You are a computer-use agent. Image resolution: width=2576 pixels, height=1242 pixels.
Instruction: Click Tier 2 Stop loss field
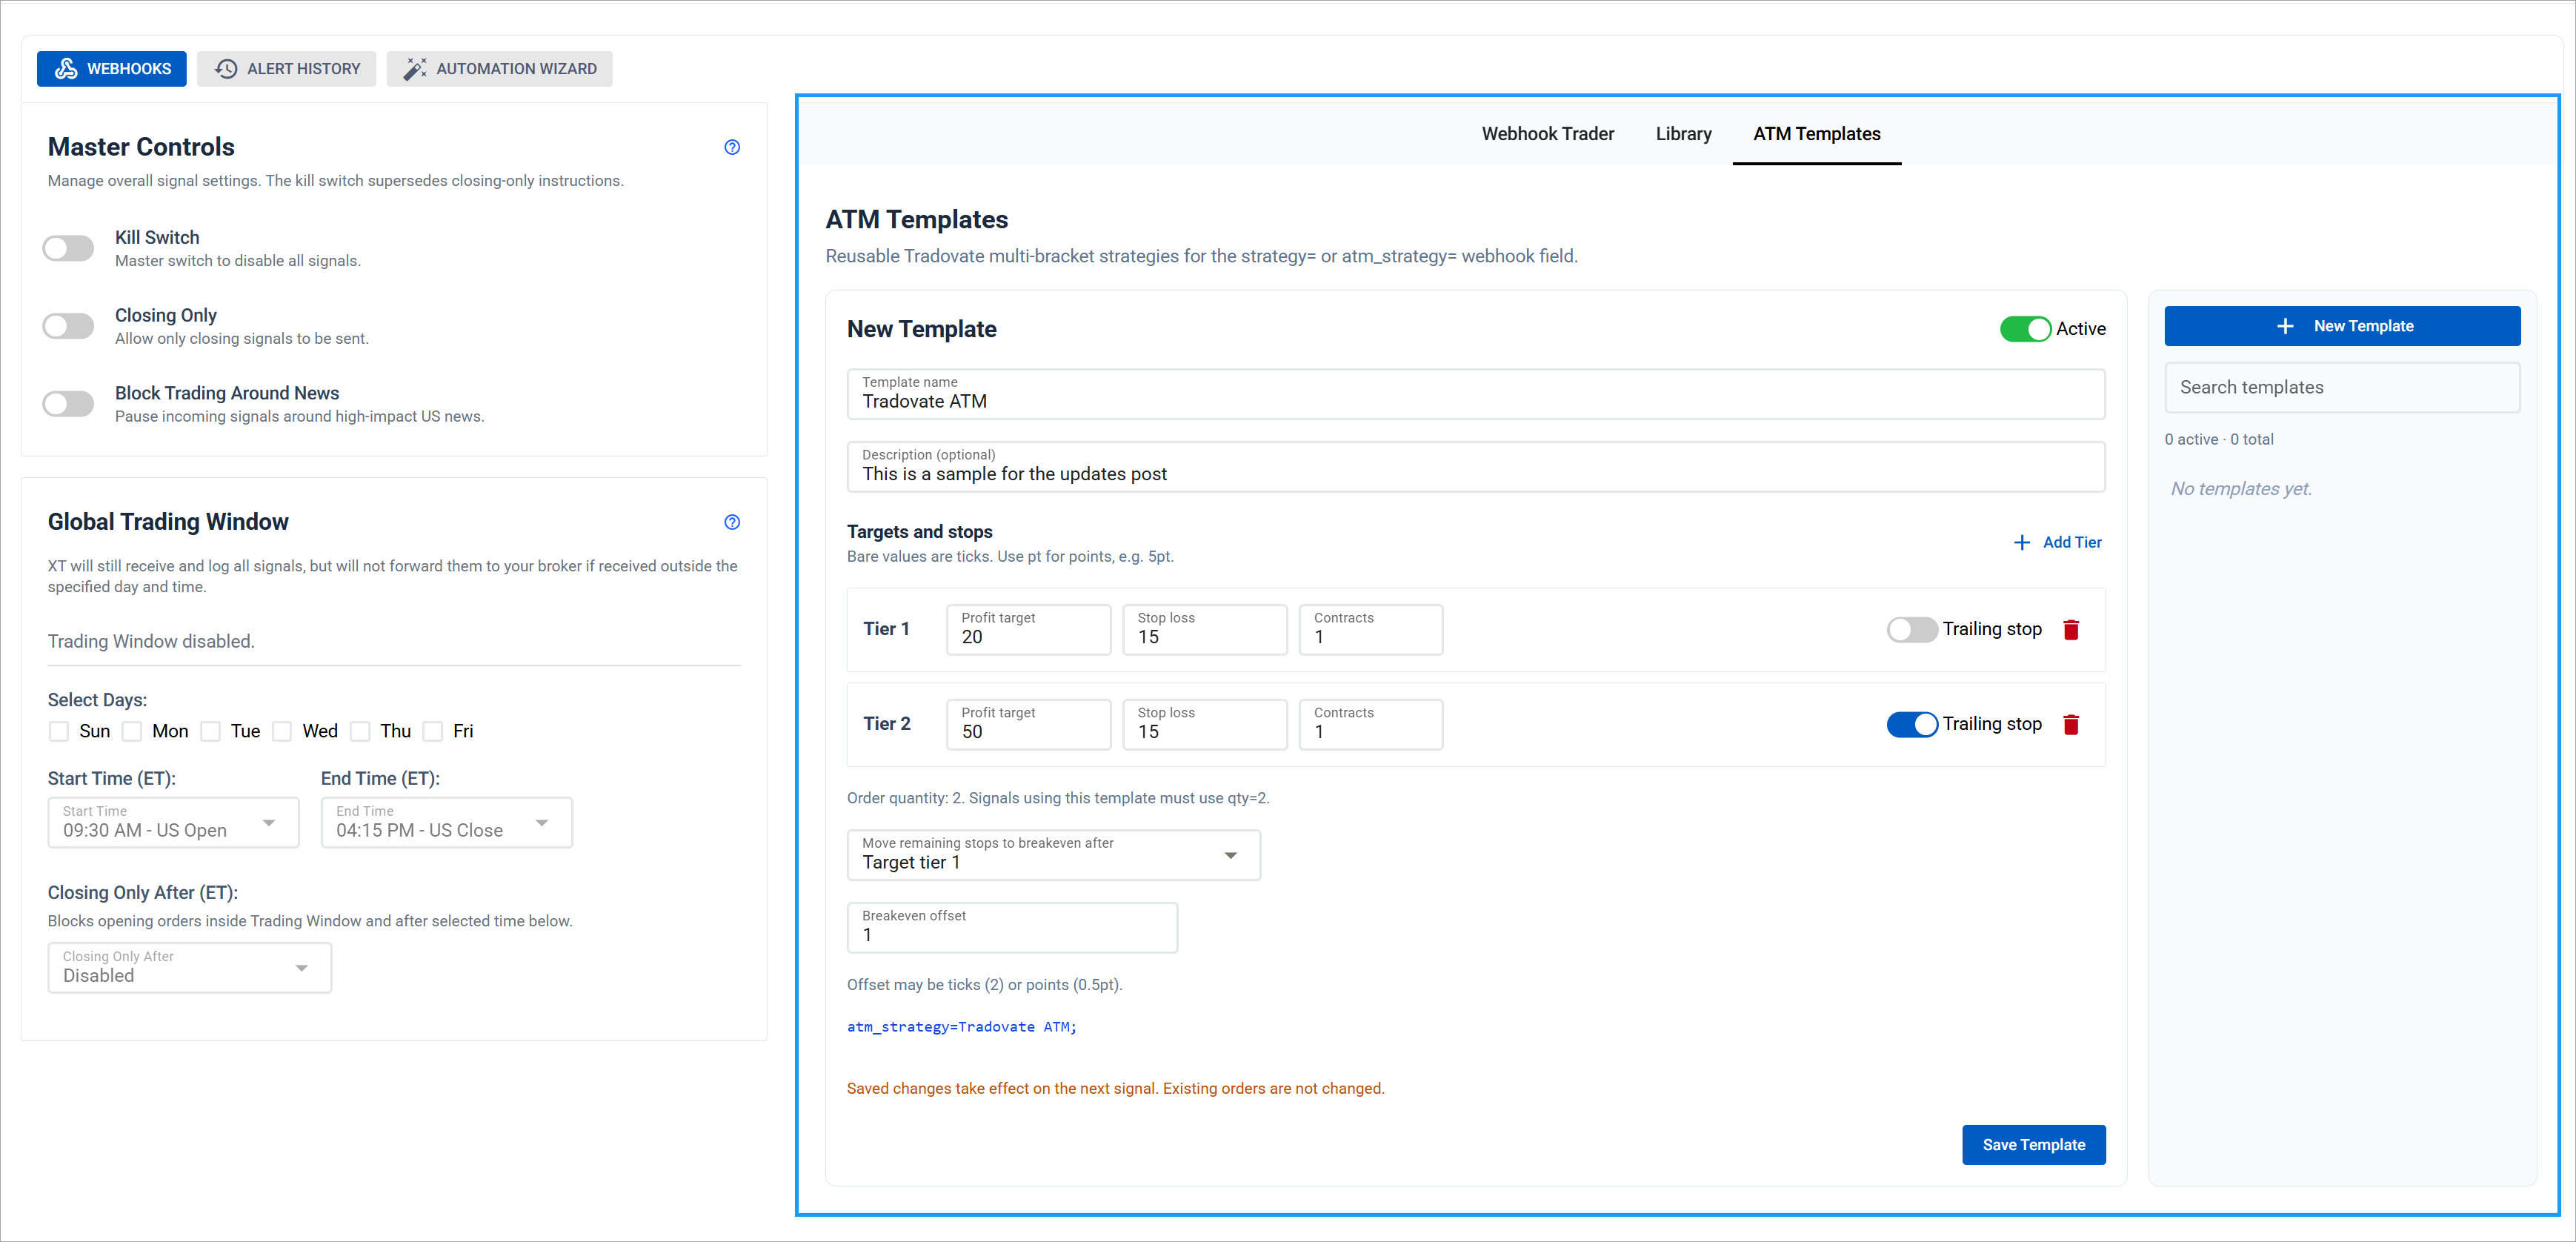pos(1204,724)
